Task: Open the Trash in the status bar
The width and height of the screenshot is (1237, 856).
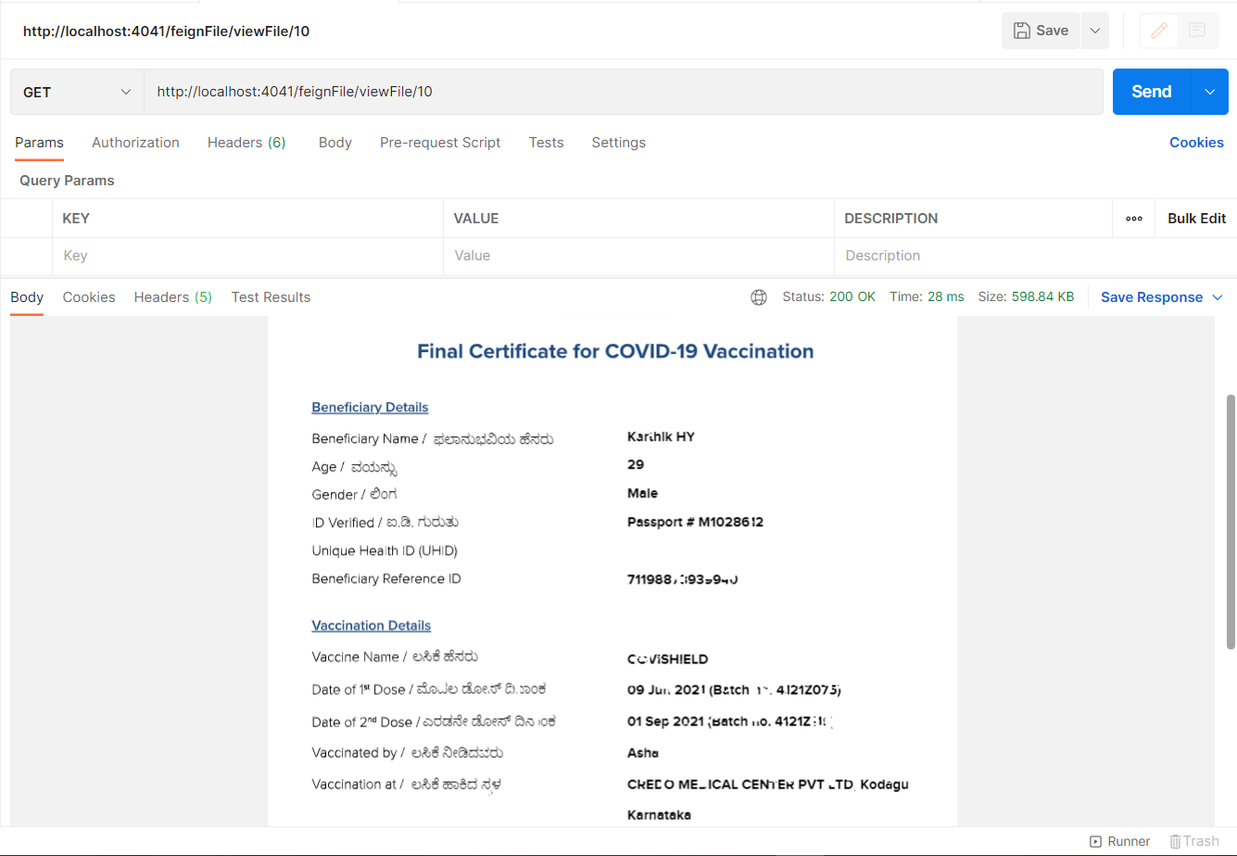Action: (1194, 841)
